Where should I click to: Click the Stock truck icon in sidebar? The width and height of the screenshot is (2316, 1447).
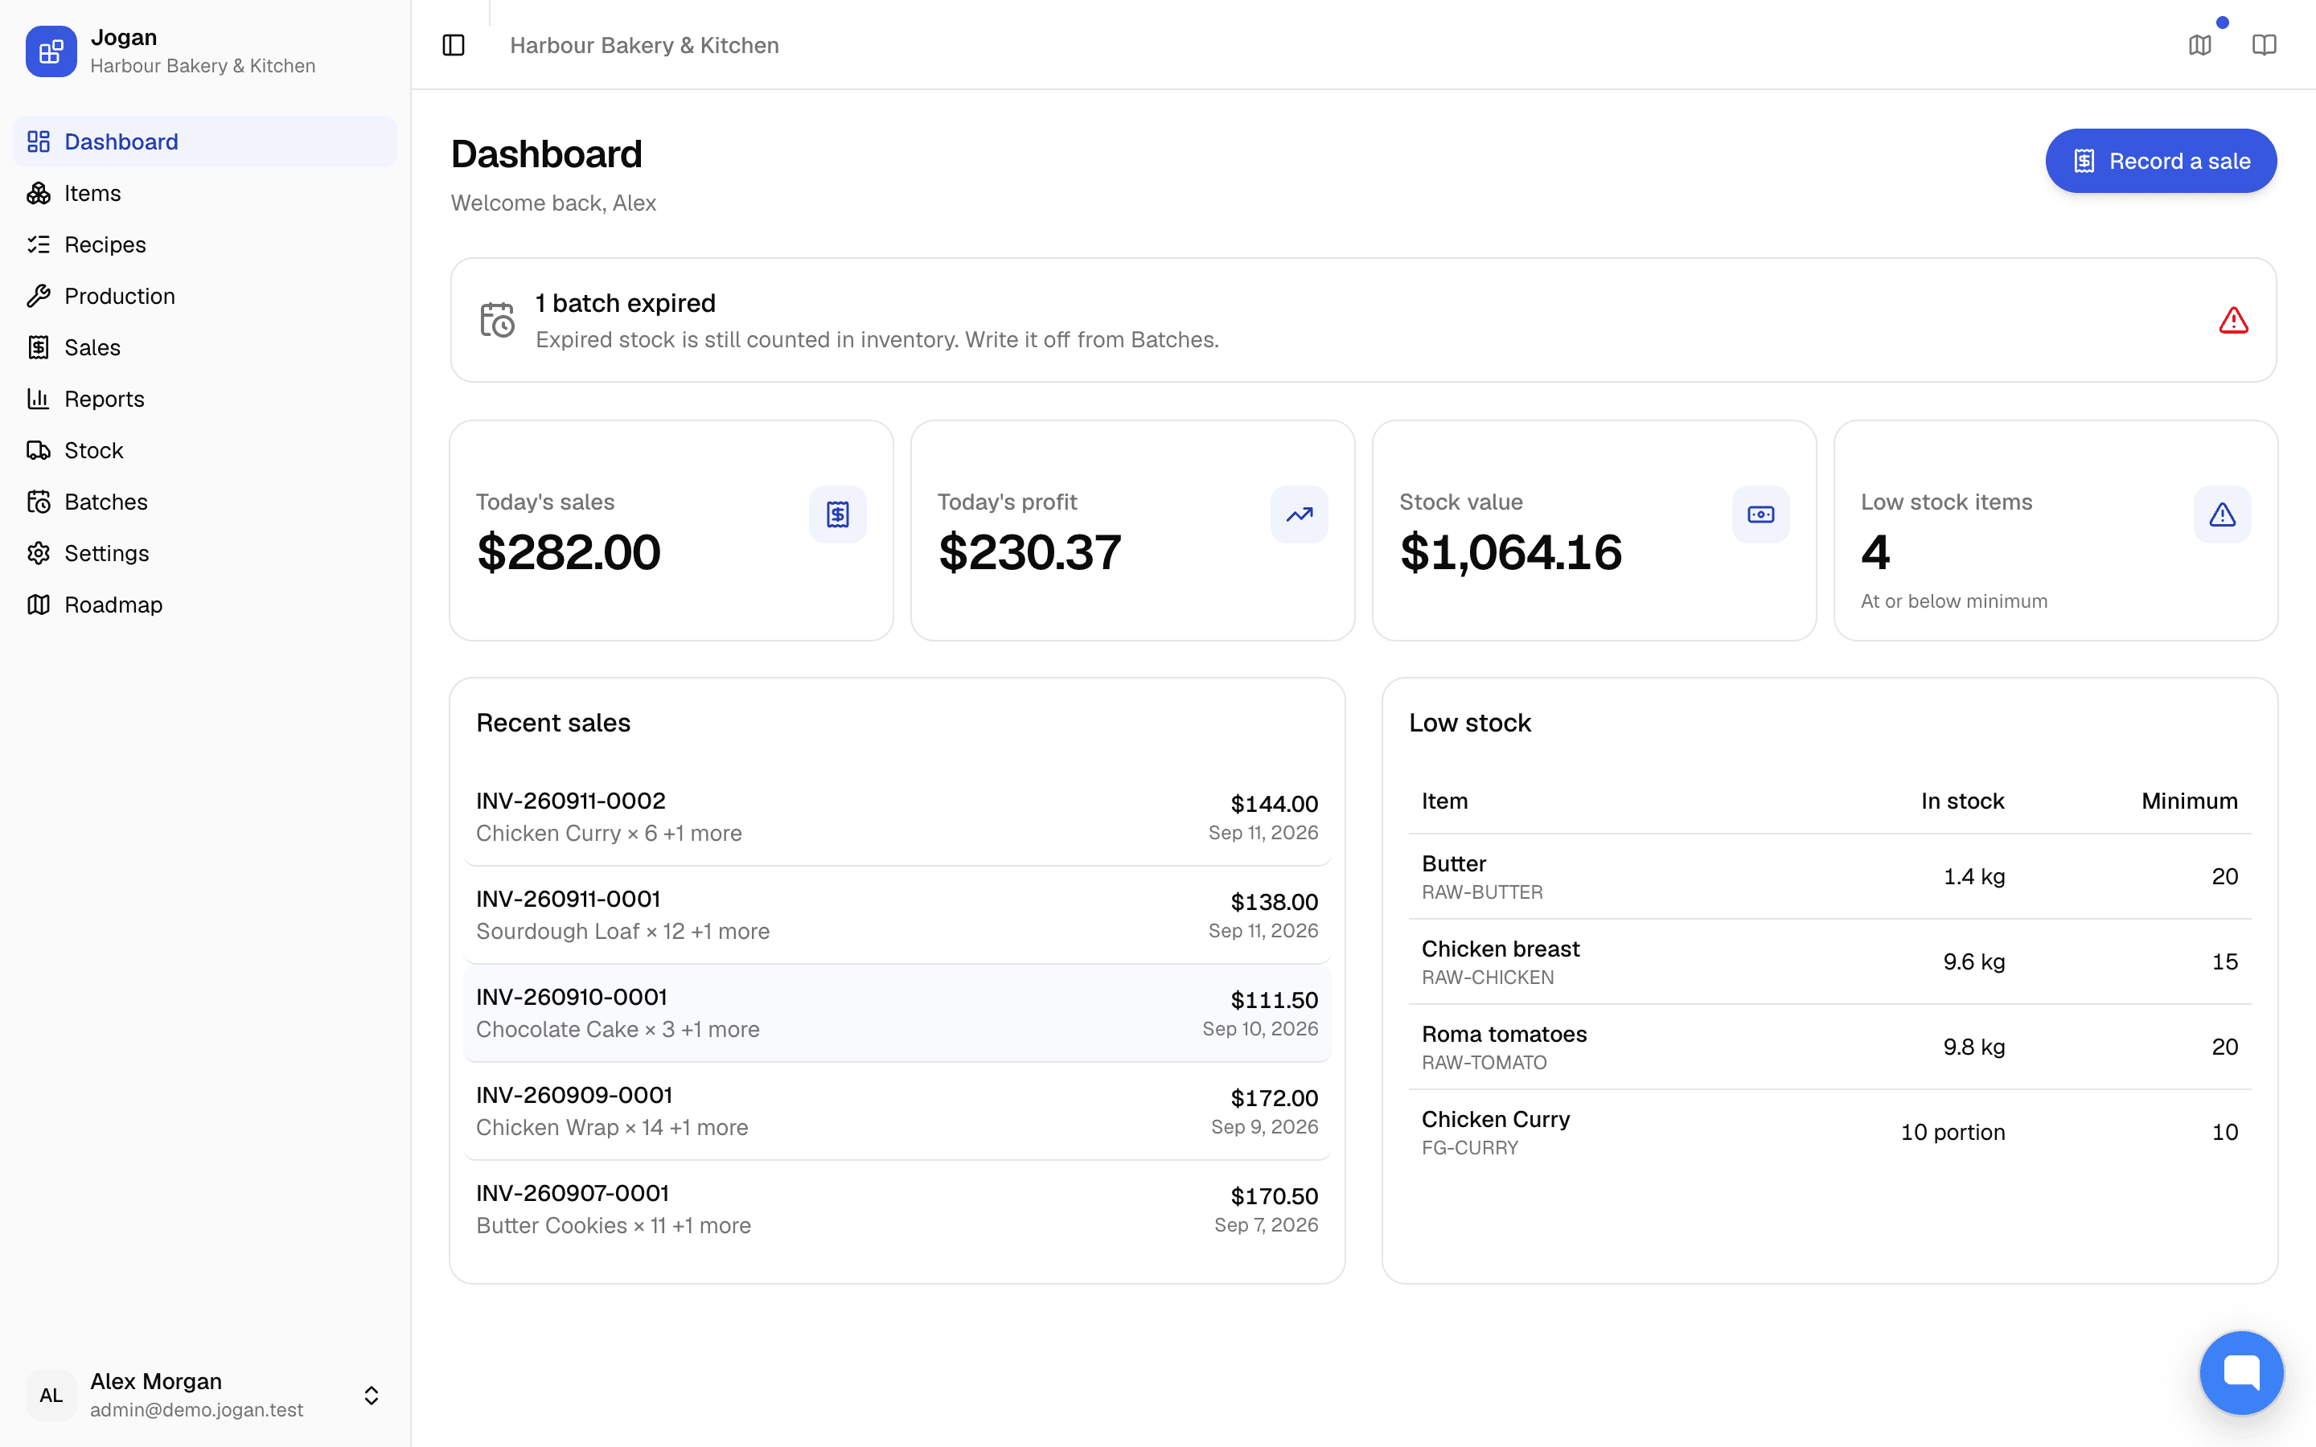[x=39, y=450]
